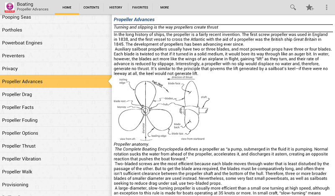Tap the Propeller Advances article heading
Image resolution: width=335 pixels, height=196 pixels.
click(x=134, y=20)
